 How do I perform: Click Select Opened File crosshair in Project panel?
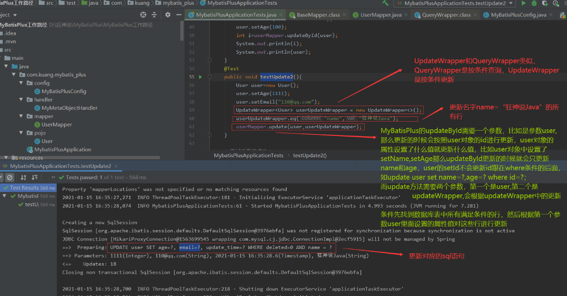pos(143,15)
